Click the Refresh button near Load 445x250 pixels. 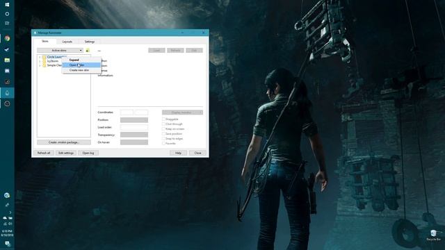point(175,50)
